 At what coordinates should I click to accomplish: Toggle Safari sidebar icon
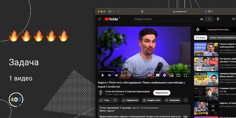point(110,12)
